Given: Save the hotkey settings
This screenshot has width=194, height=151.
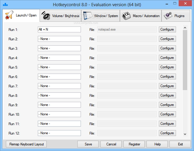Looking at the screenshot, I should 88,144.
